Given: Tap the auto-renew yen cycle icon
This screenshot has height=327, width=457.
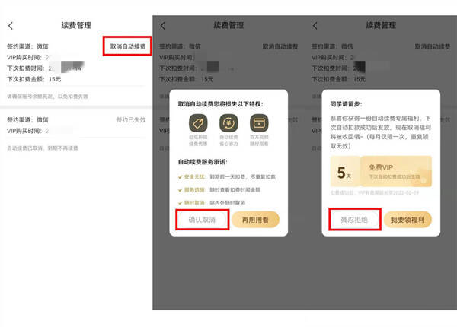Looking at the screenshot, I should 228,123.
